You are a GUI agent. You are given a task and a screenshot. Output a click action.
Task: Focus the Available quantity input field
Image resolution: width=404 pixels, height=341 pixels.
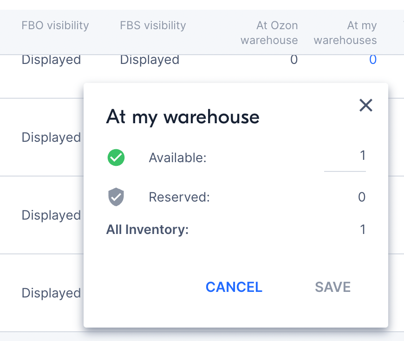[345, 157]
